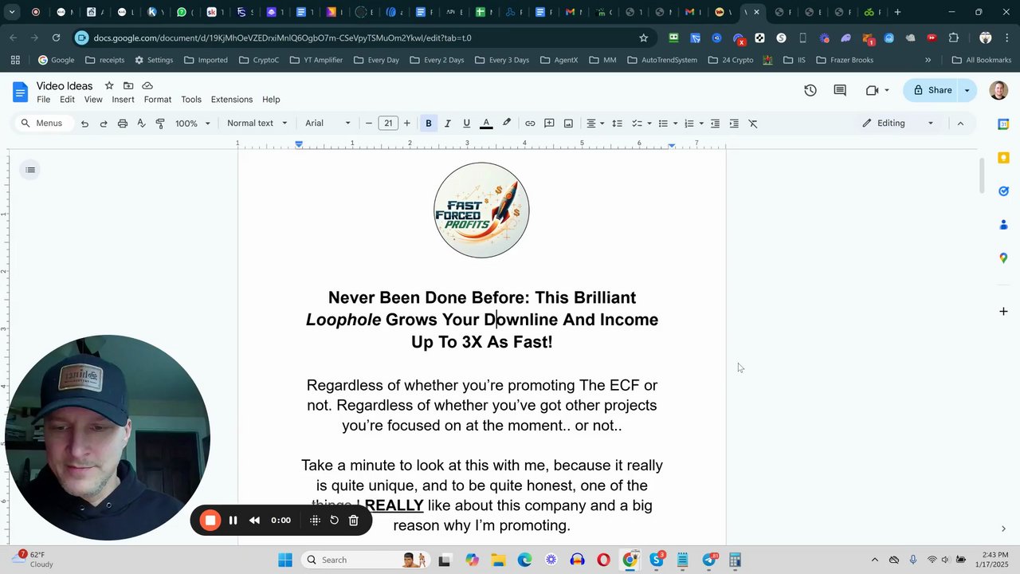Open Google Keep side panel
Viewport: 1020px width, 574px height.
(1003, 158)
